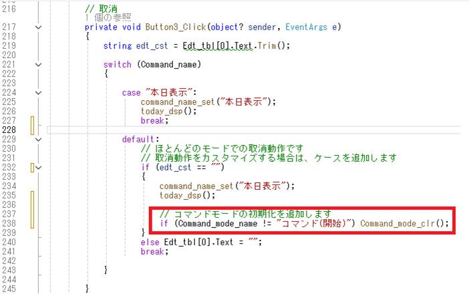The width and height of the screenshot is (469, 298).
Task: Collapse the Button3_Click method at line 217
Action: click(x=38, y=27)
